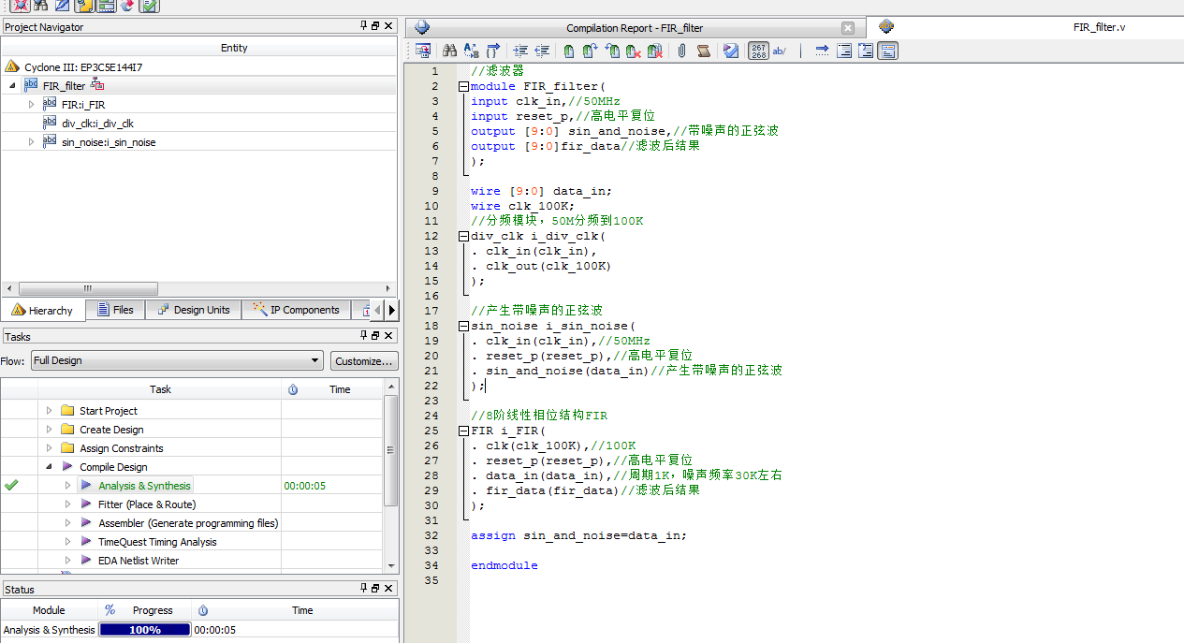1184x643 pixels.
Task: Click the Analysis & Synthesis progress bar
Action: click(x=145, y=630)
